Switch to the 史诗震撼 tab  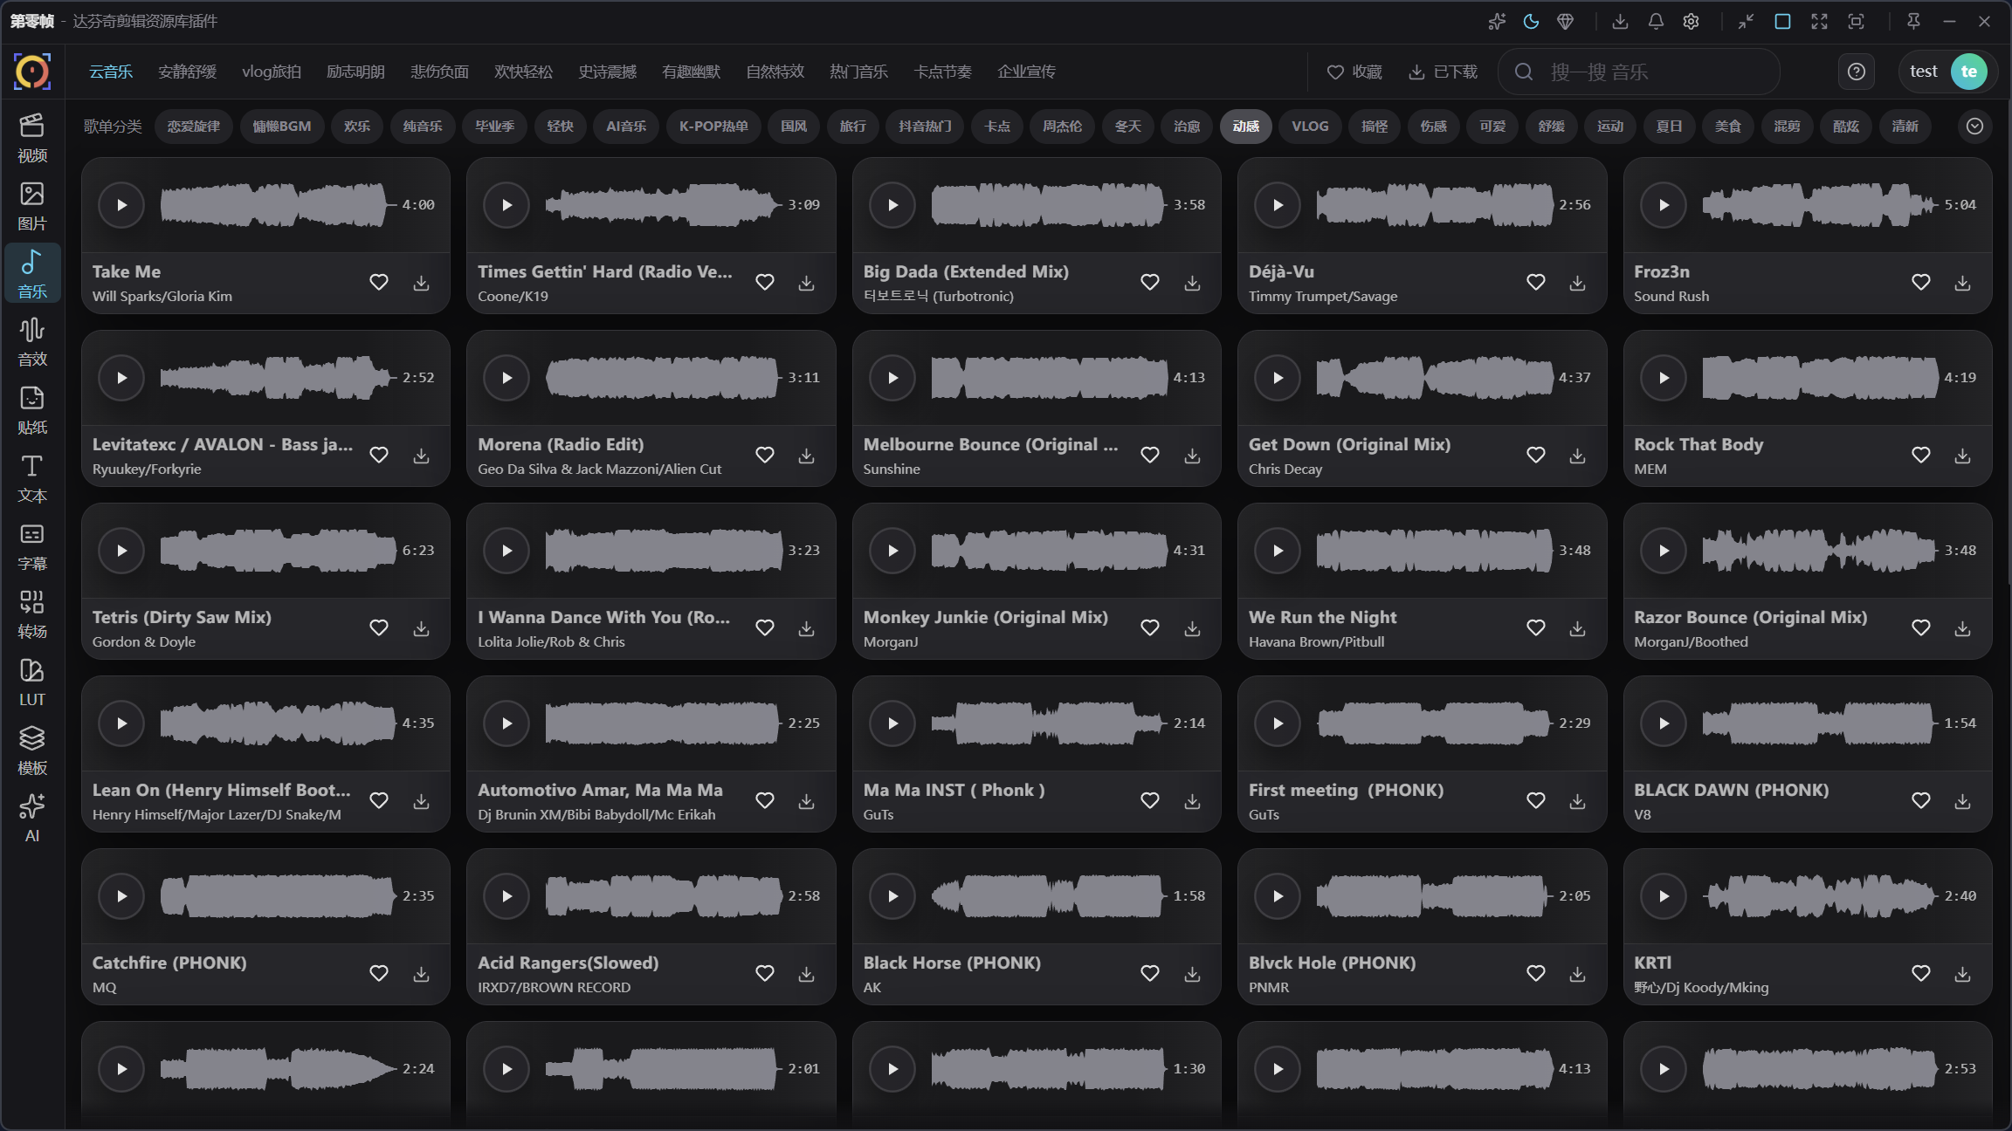[607, 72]
